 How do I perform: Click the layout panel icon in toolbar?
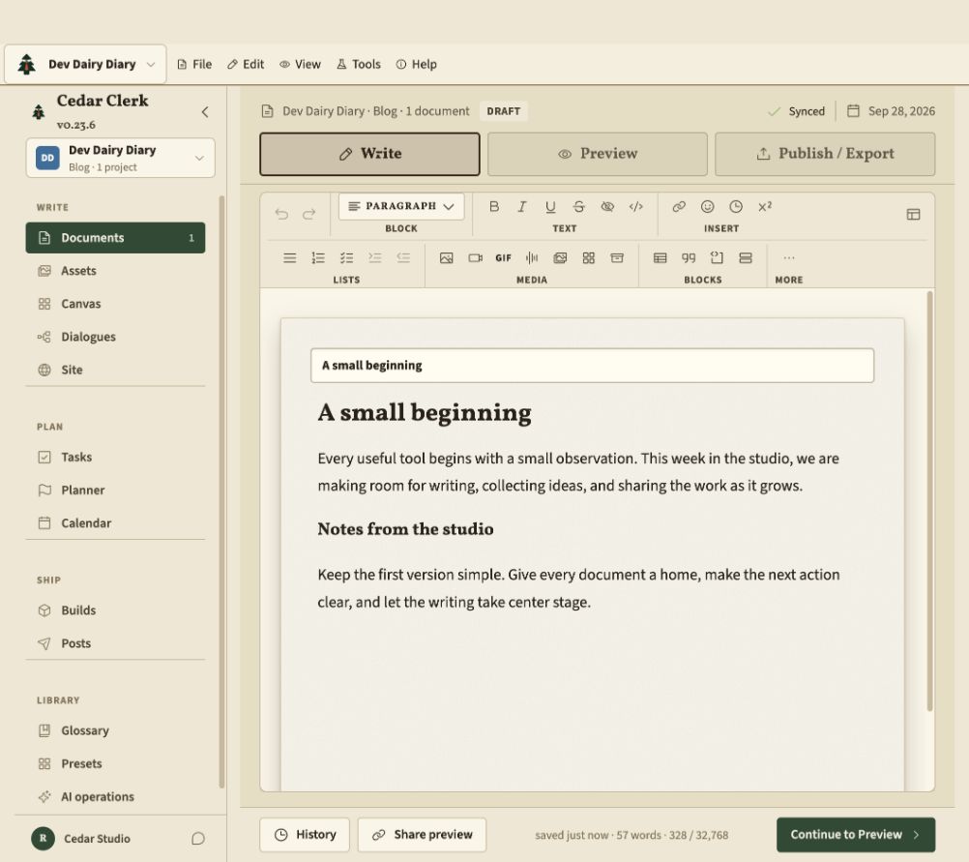[x=913, y=215]
